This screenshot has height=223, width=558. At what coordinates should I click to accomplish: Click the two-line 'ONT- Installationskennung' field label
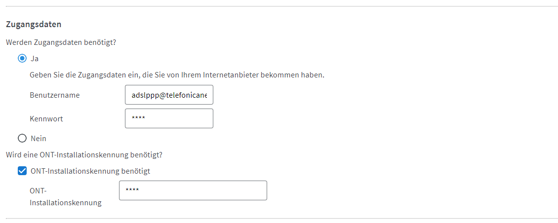66,197
